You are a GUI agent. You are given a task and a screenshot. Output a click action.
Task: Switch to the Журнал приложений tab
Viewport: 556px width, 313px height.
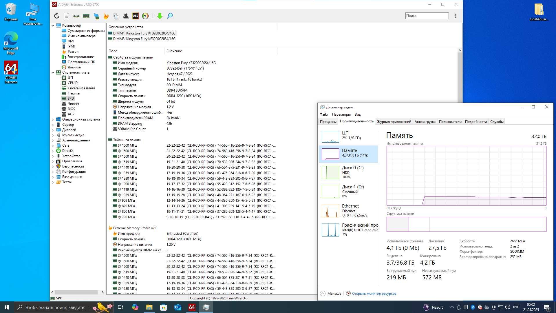click(394, 122)
